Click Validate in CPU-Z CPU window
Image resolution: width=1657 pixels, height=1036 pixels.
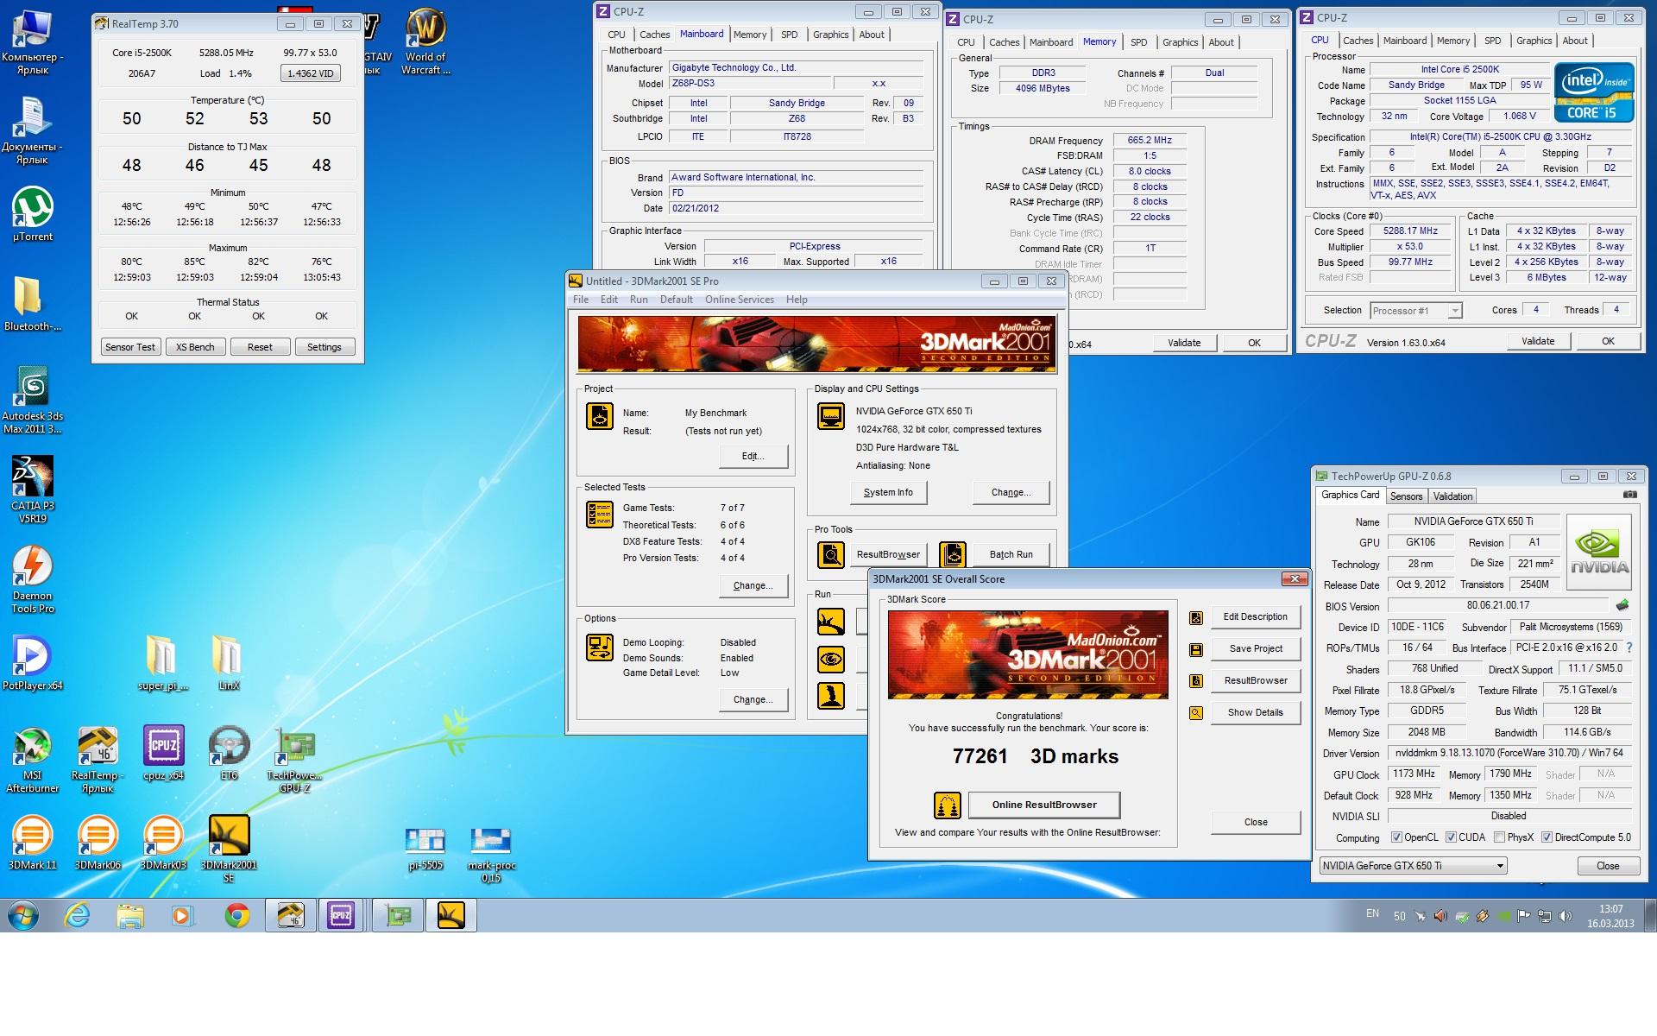[1538, 341]
